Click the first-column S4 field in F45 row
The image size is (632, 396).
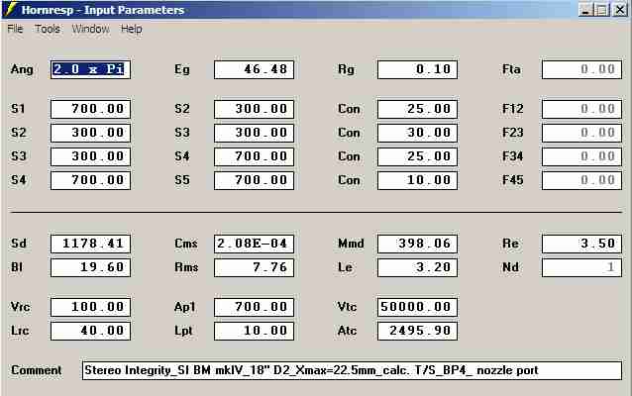point(91,180)
